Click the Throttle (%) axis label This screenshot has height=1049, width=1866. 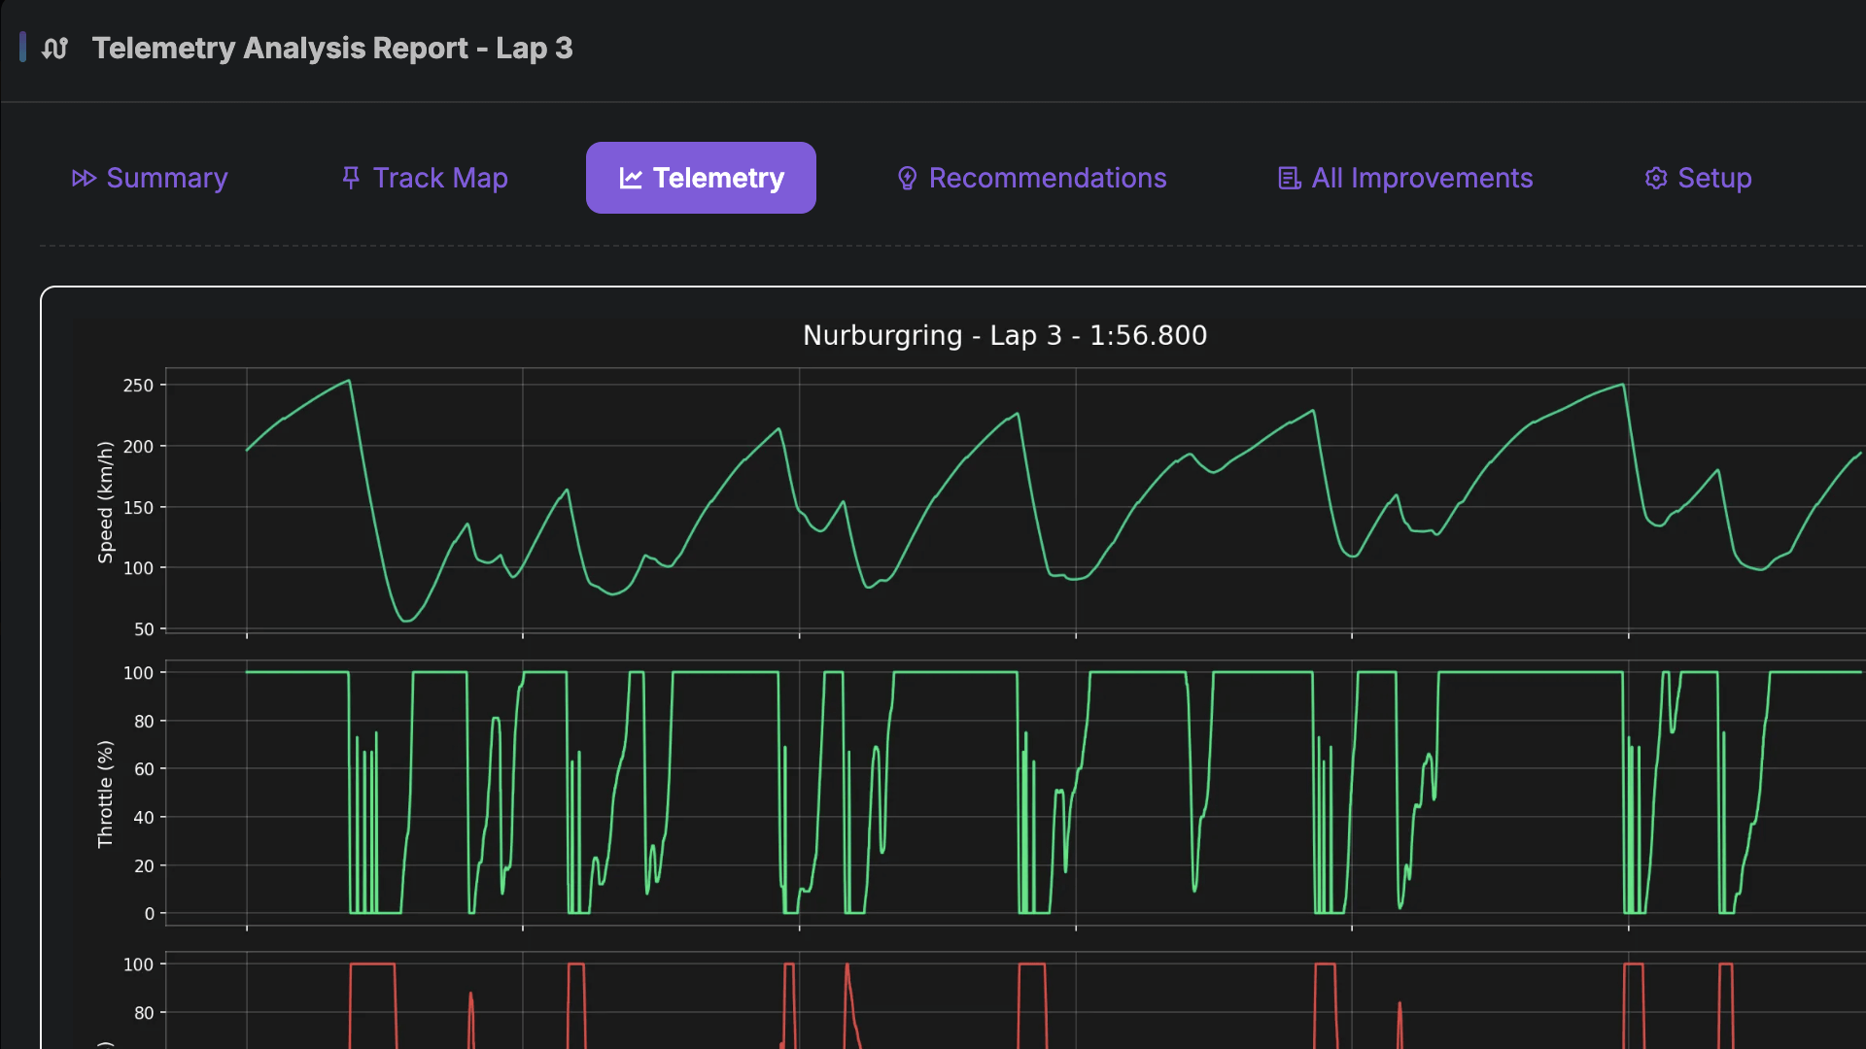coord(105,794)
